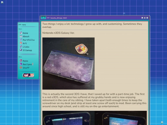Go to the Portfolio page
The image size is (167, 125).
tap(29, 40)
